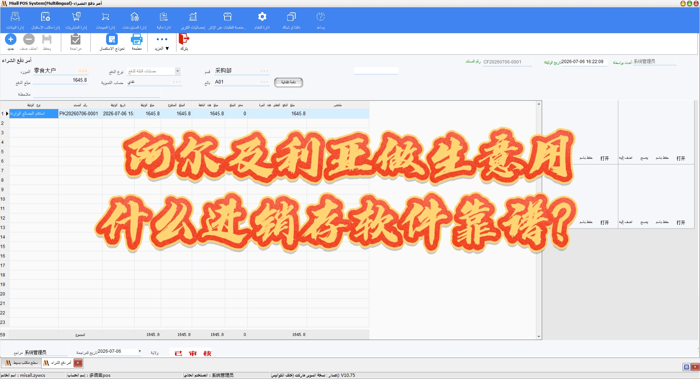Click the 已审核 approved stamp text
Viewport: 700px width, 379px height.
pyautogui.click(x=193, y=353)
